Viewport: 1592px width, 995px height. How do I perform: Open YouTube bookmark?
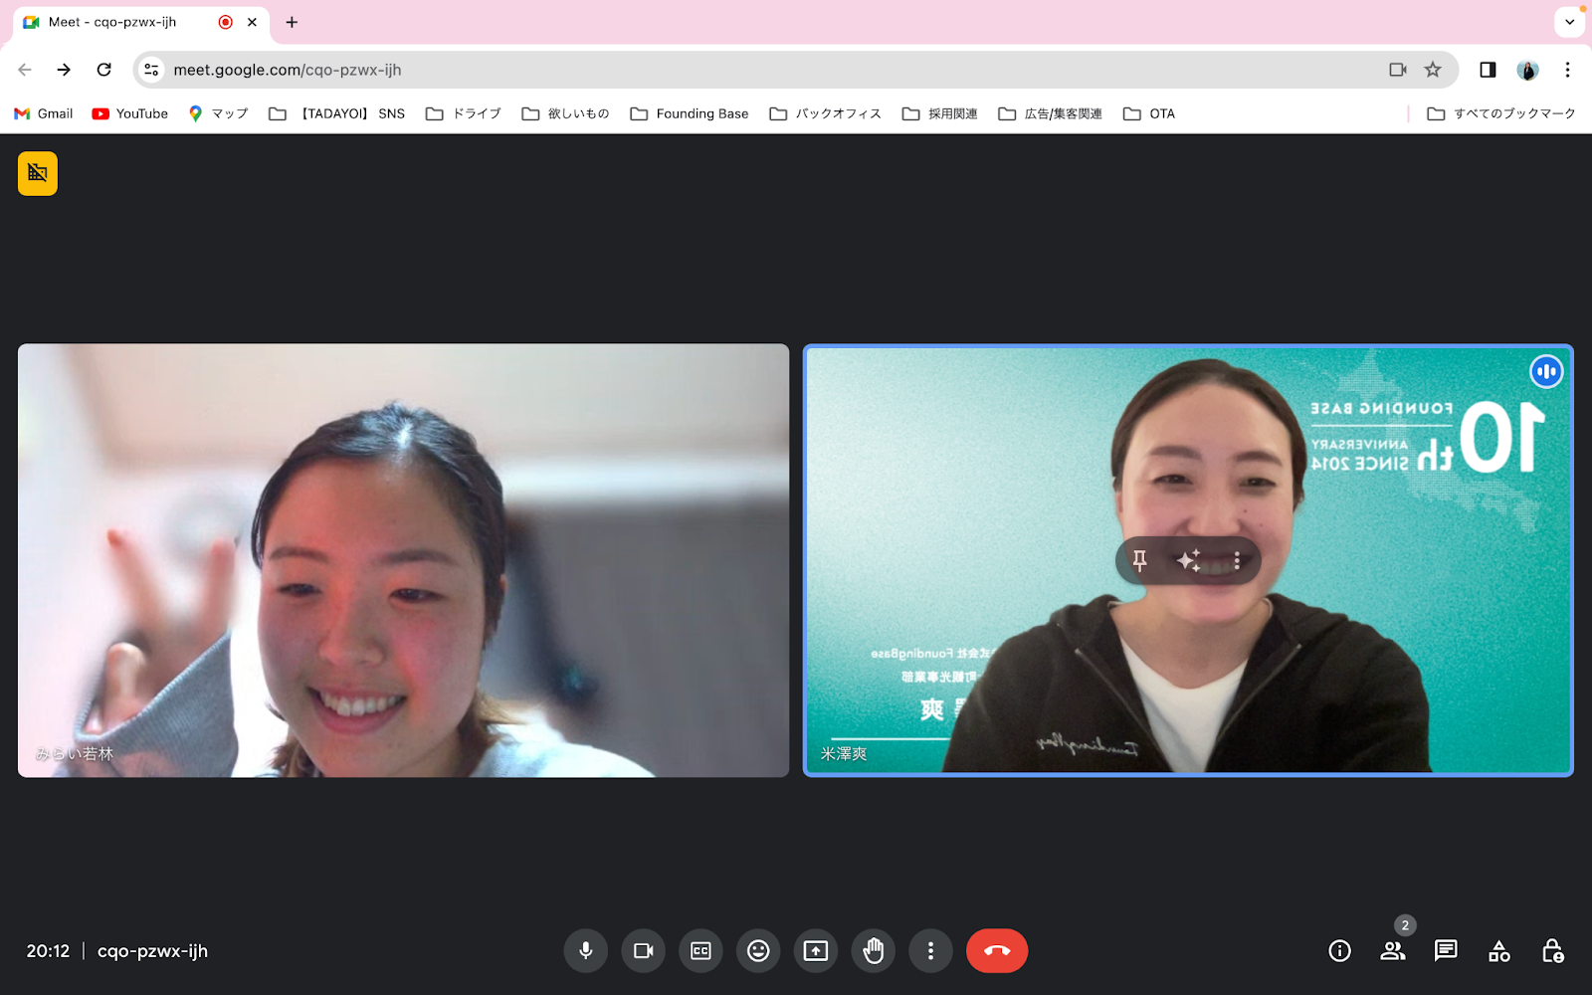[x=130, y=113]
